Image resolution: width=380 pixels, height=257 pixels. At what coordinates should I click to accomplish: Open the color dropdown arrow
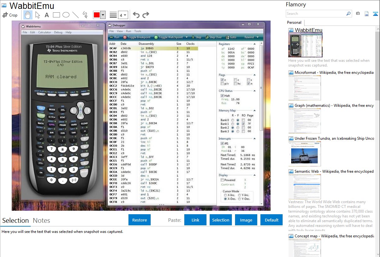[103, 15]
